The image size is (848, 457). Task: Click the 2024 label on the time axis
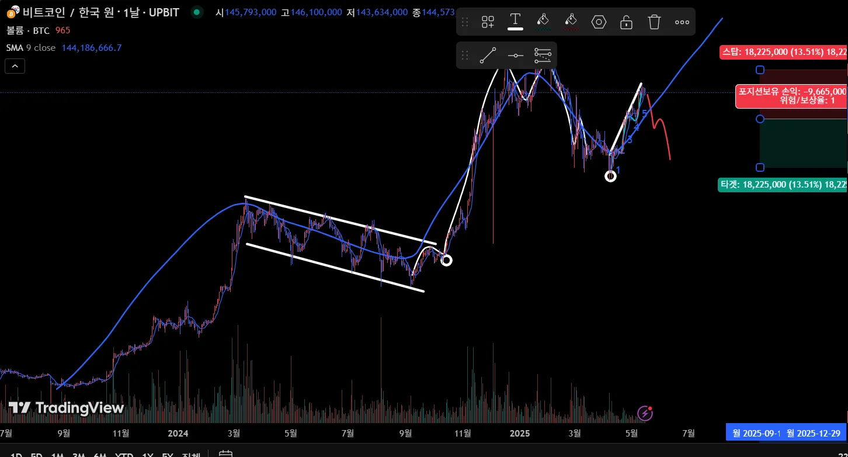(x=178, y=433)
